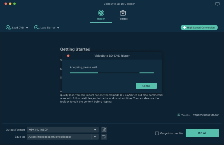Screen dimensions: 224x145
Task: Click the Load DVD disc icon
Action: coord(8,27)
